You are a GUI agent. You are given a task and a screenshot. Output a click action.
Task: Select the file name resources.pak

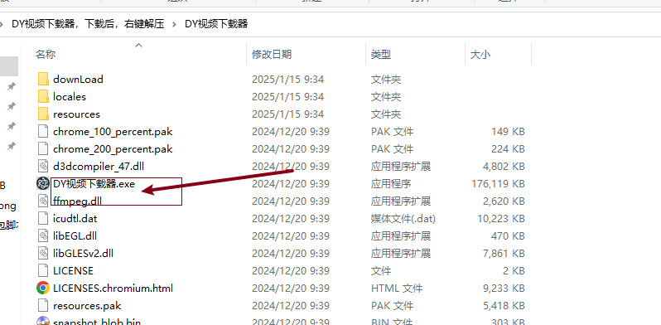point(87,306)
